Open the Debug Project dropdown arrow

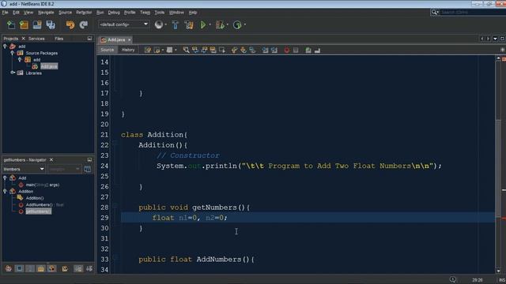pos(228,24)
